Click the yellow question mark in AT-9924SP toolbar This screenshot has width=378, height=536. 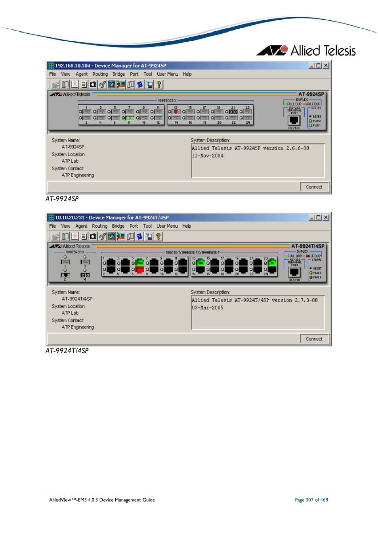pyautogui.click(x=159, y=85)
